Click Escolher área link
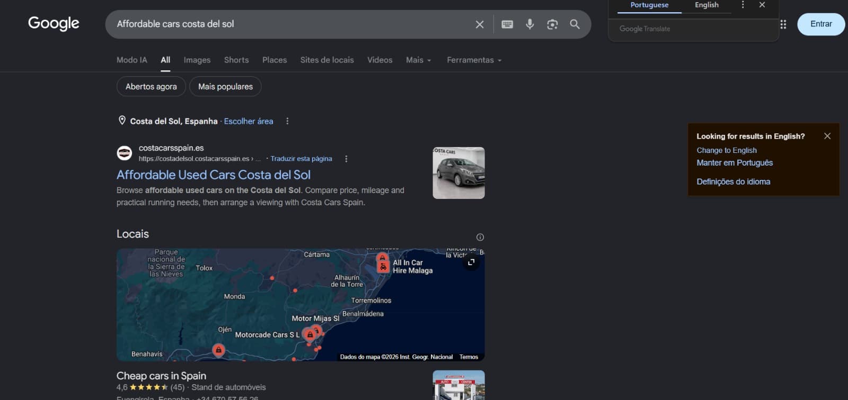Image resolution: width=848 pixels, height=400 pixels. [249, 121]
